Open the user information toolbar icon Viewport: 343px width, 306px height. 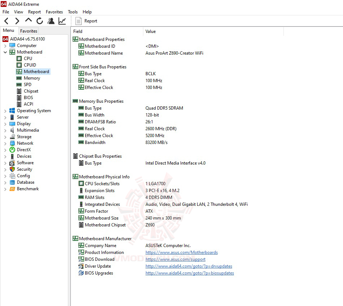point(51,21)
